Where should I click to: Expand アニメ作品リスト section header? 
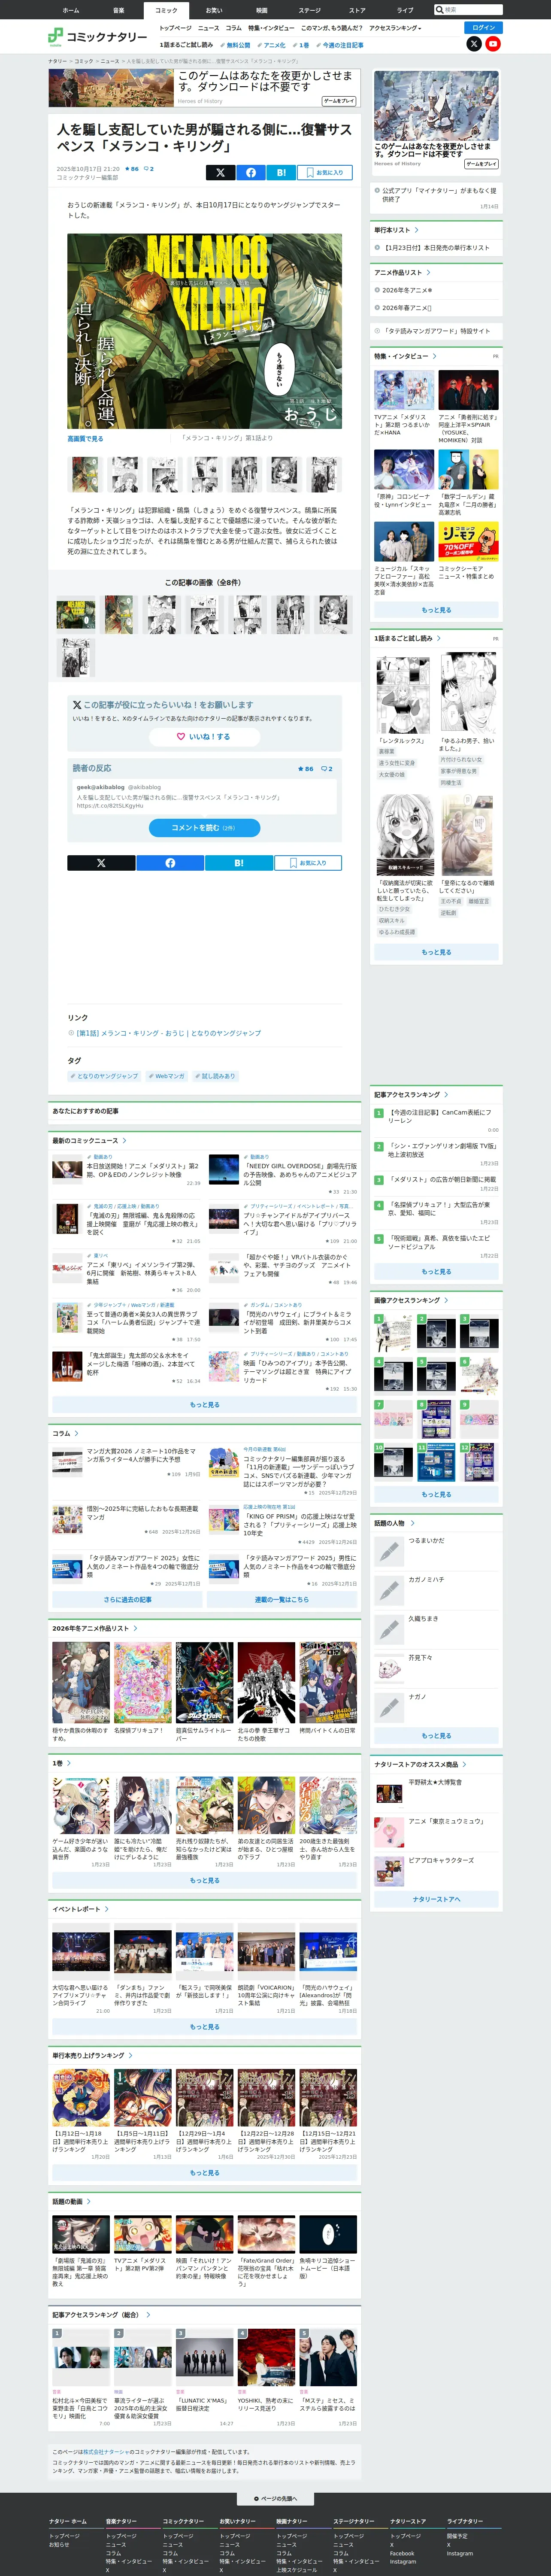point(402,272)
